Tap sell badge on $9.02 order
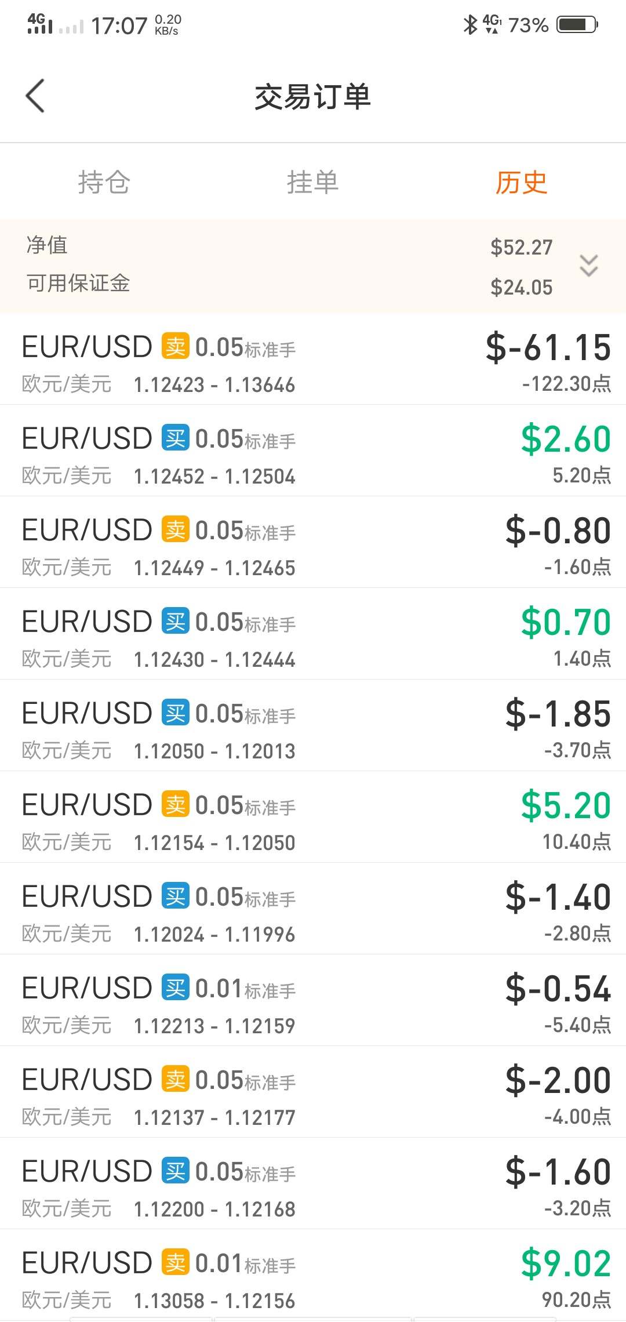 (x=175, y=1263)
